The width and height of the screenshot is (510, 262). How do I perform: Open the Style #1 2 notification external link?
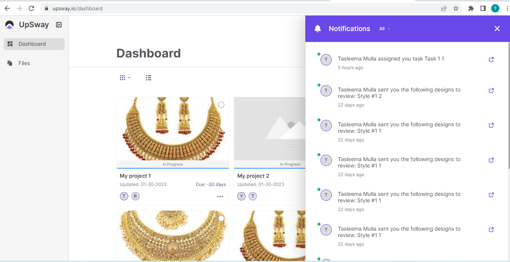point(491,90)
